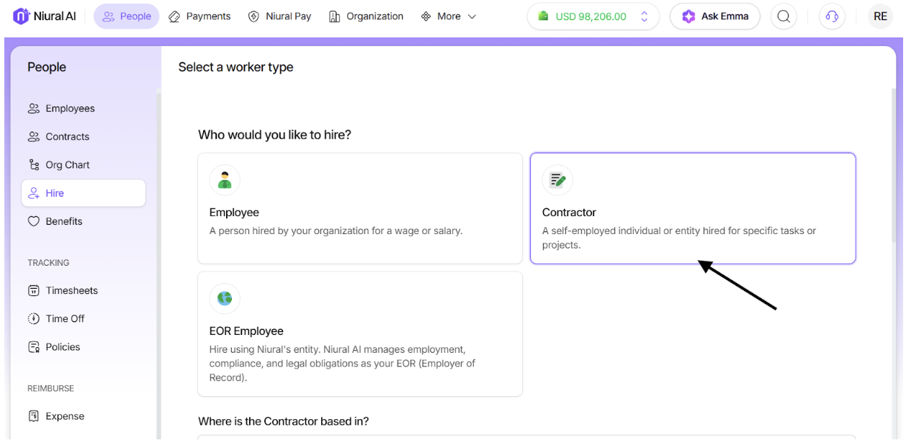The height and width of the screenshot is (448, 906).
Task: Click the Ask Emma button
Action: (x=714, y=16)
